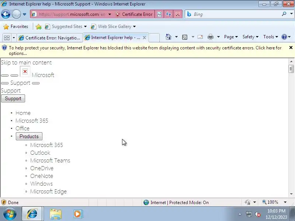Open the recent pages dropdown arrow
The width and height of the screenshot is (295, 221).
[x=24, y=14]
